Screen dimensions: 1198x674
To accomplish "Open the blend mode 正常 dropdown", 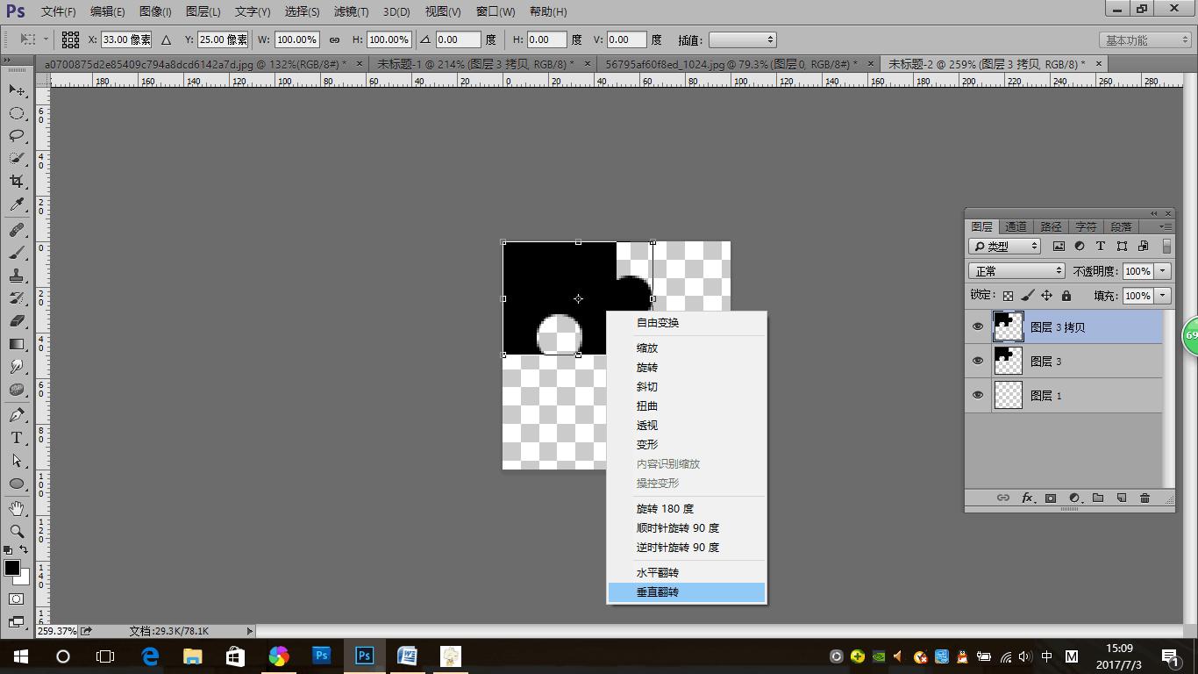I will [x=1016, y=271].
